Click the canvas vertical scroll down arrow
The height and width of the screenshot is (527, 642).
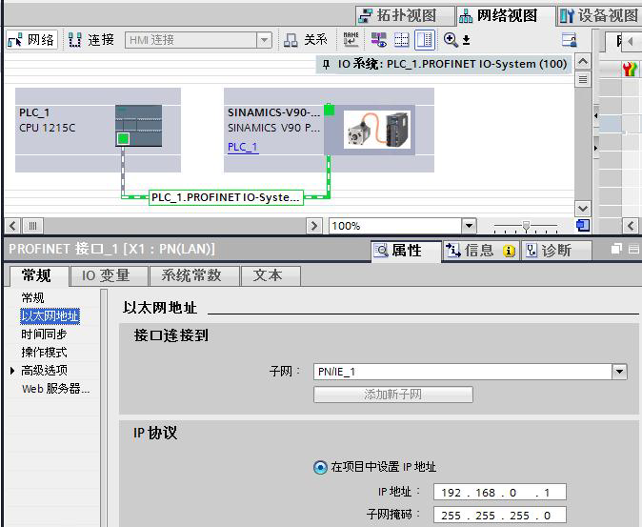(583, 209)
